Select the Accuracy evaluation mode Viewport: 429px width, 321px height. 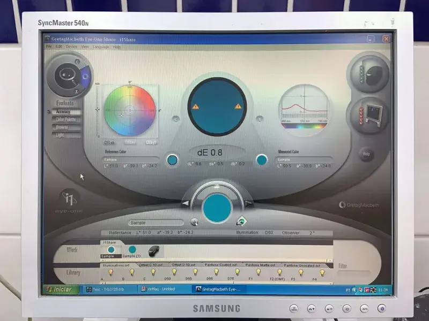pos(63,112)
